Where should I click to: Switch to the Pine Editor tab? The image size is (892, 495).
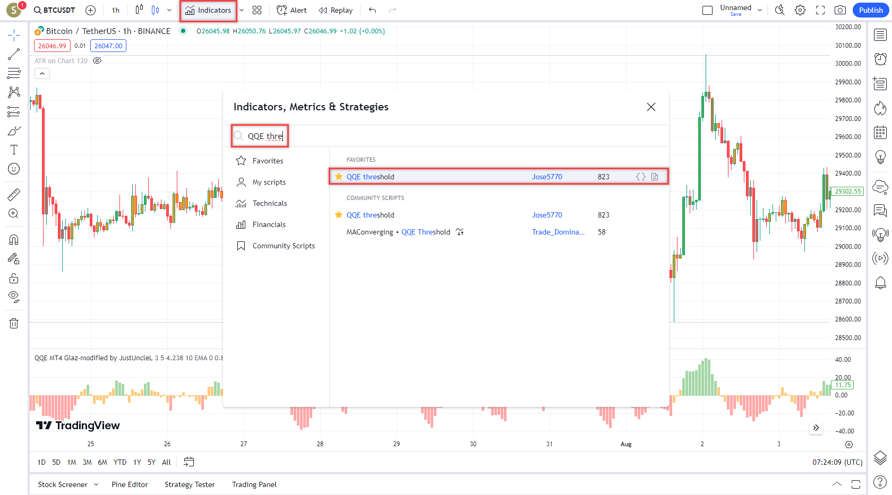point(130,484)
